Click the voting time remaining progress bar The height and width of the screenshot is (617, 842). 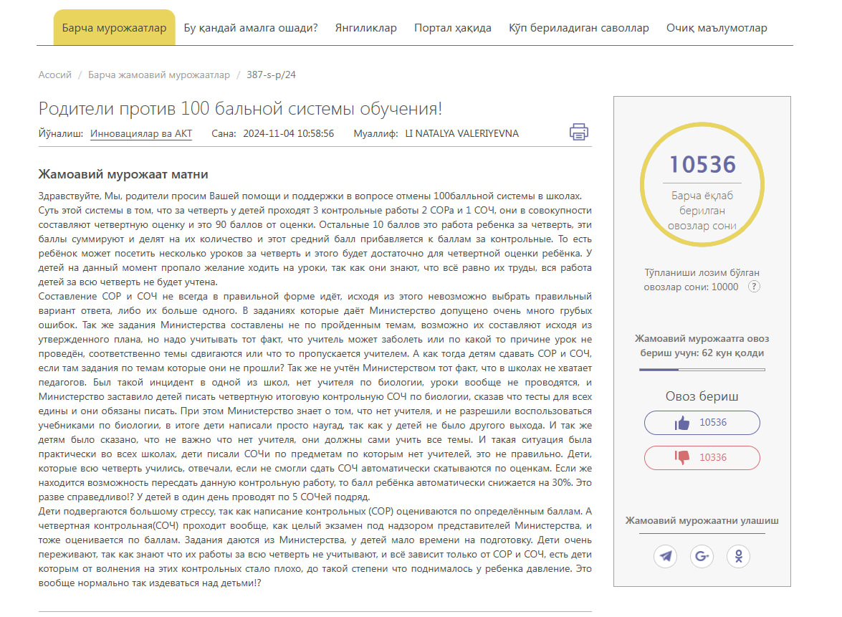[x=702, y=370]
